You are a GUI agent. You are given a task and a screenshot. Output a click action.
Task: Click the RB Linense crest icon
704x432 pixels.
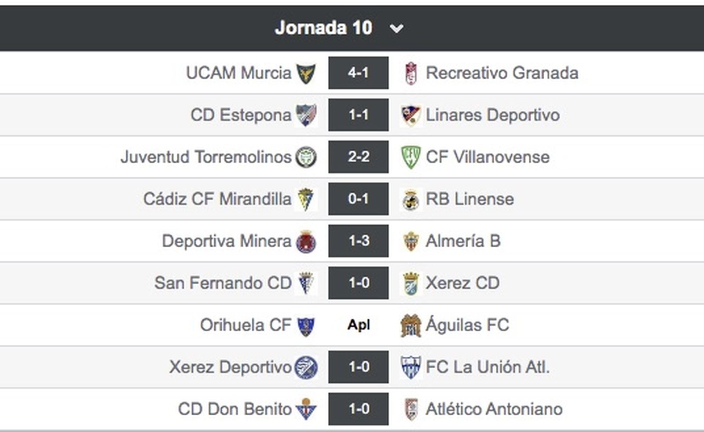pyautogui.click(x=411, y=198)
